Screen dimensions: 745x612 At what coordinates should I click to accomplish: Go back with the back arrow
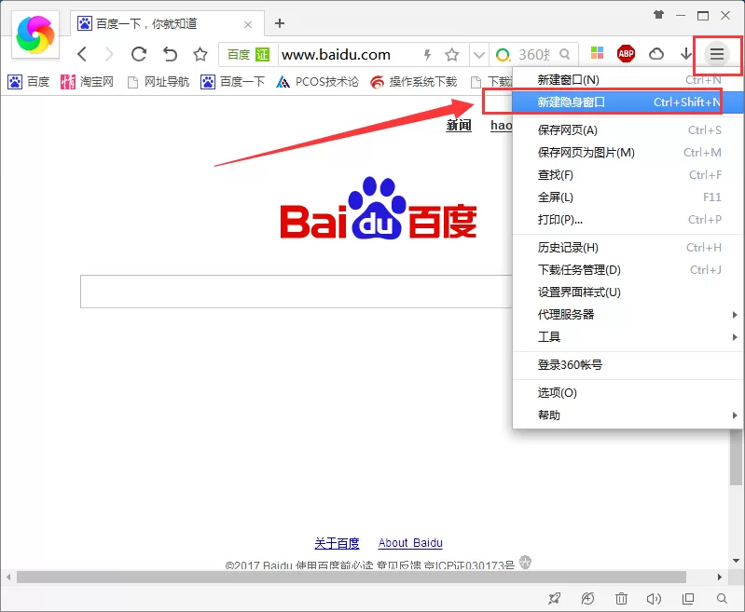[82, 54]
